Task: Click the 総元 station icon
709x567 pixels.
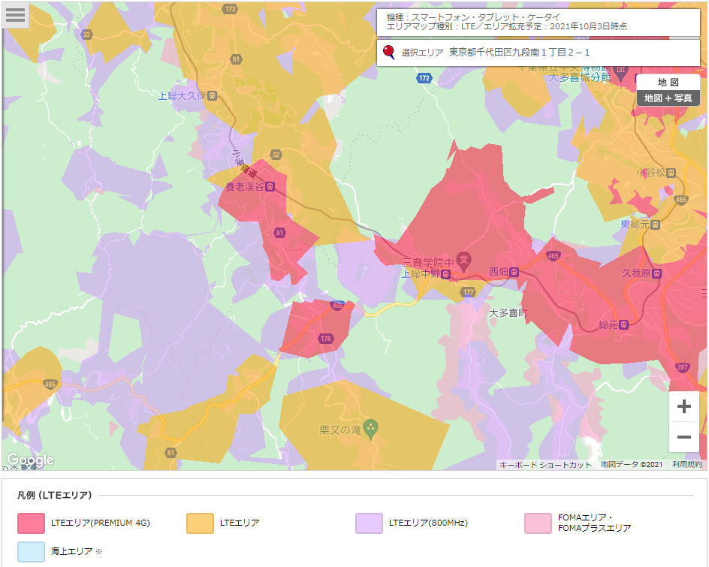Action: 624,324
